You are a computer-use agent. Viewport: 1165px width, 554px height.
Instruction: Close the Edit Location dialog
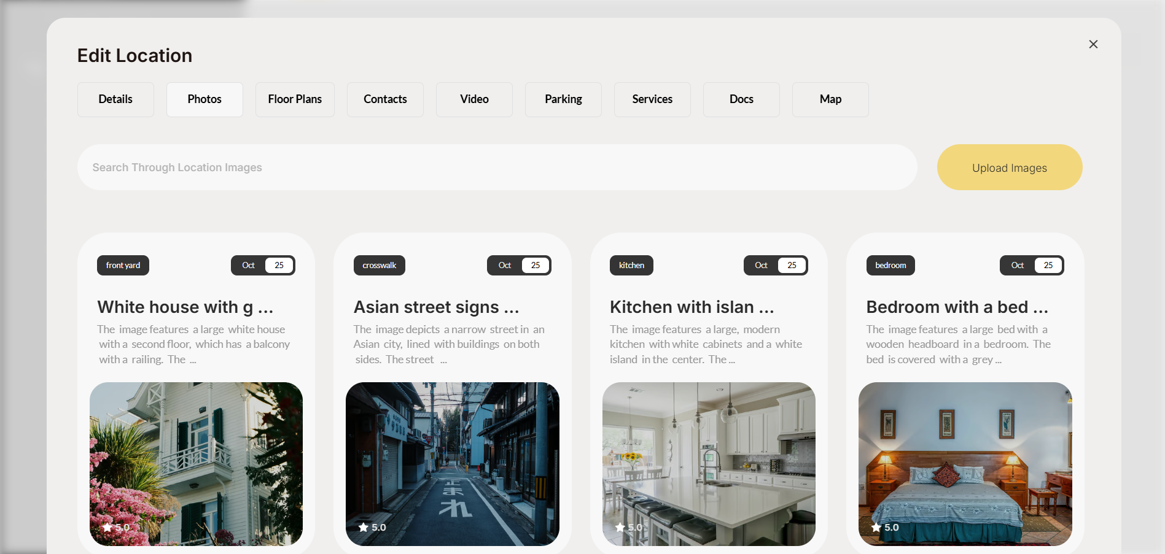pos(1093,44)
